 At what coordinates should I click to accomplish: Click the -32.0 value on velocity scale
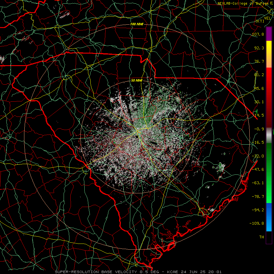[x=258, y=156]
